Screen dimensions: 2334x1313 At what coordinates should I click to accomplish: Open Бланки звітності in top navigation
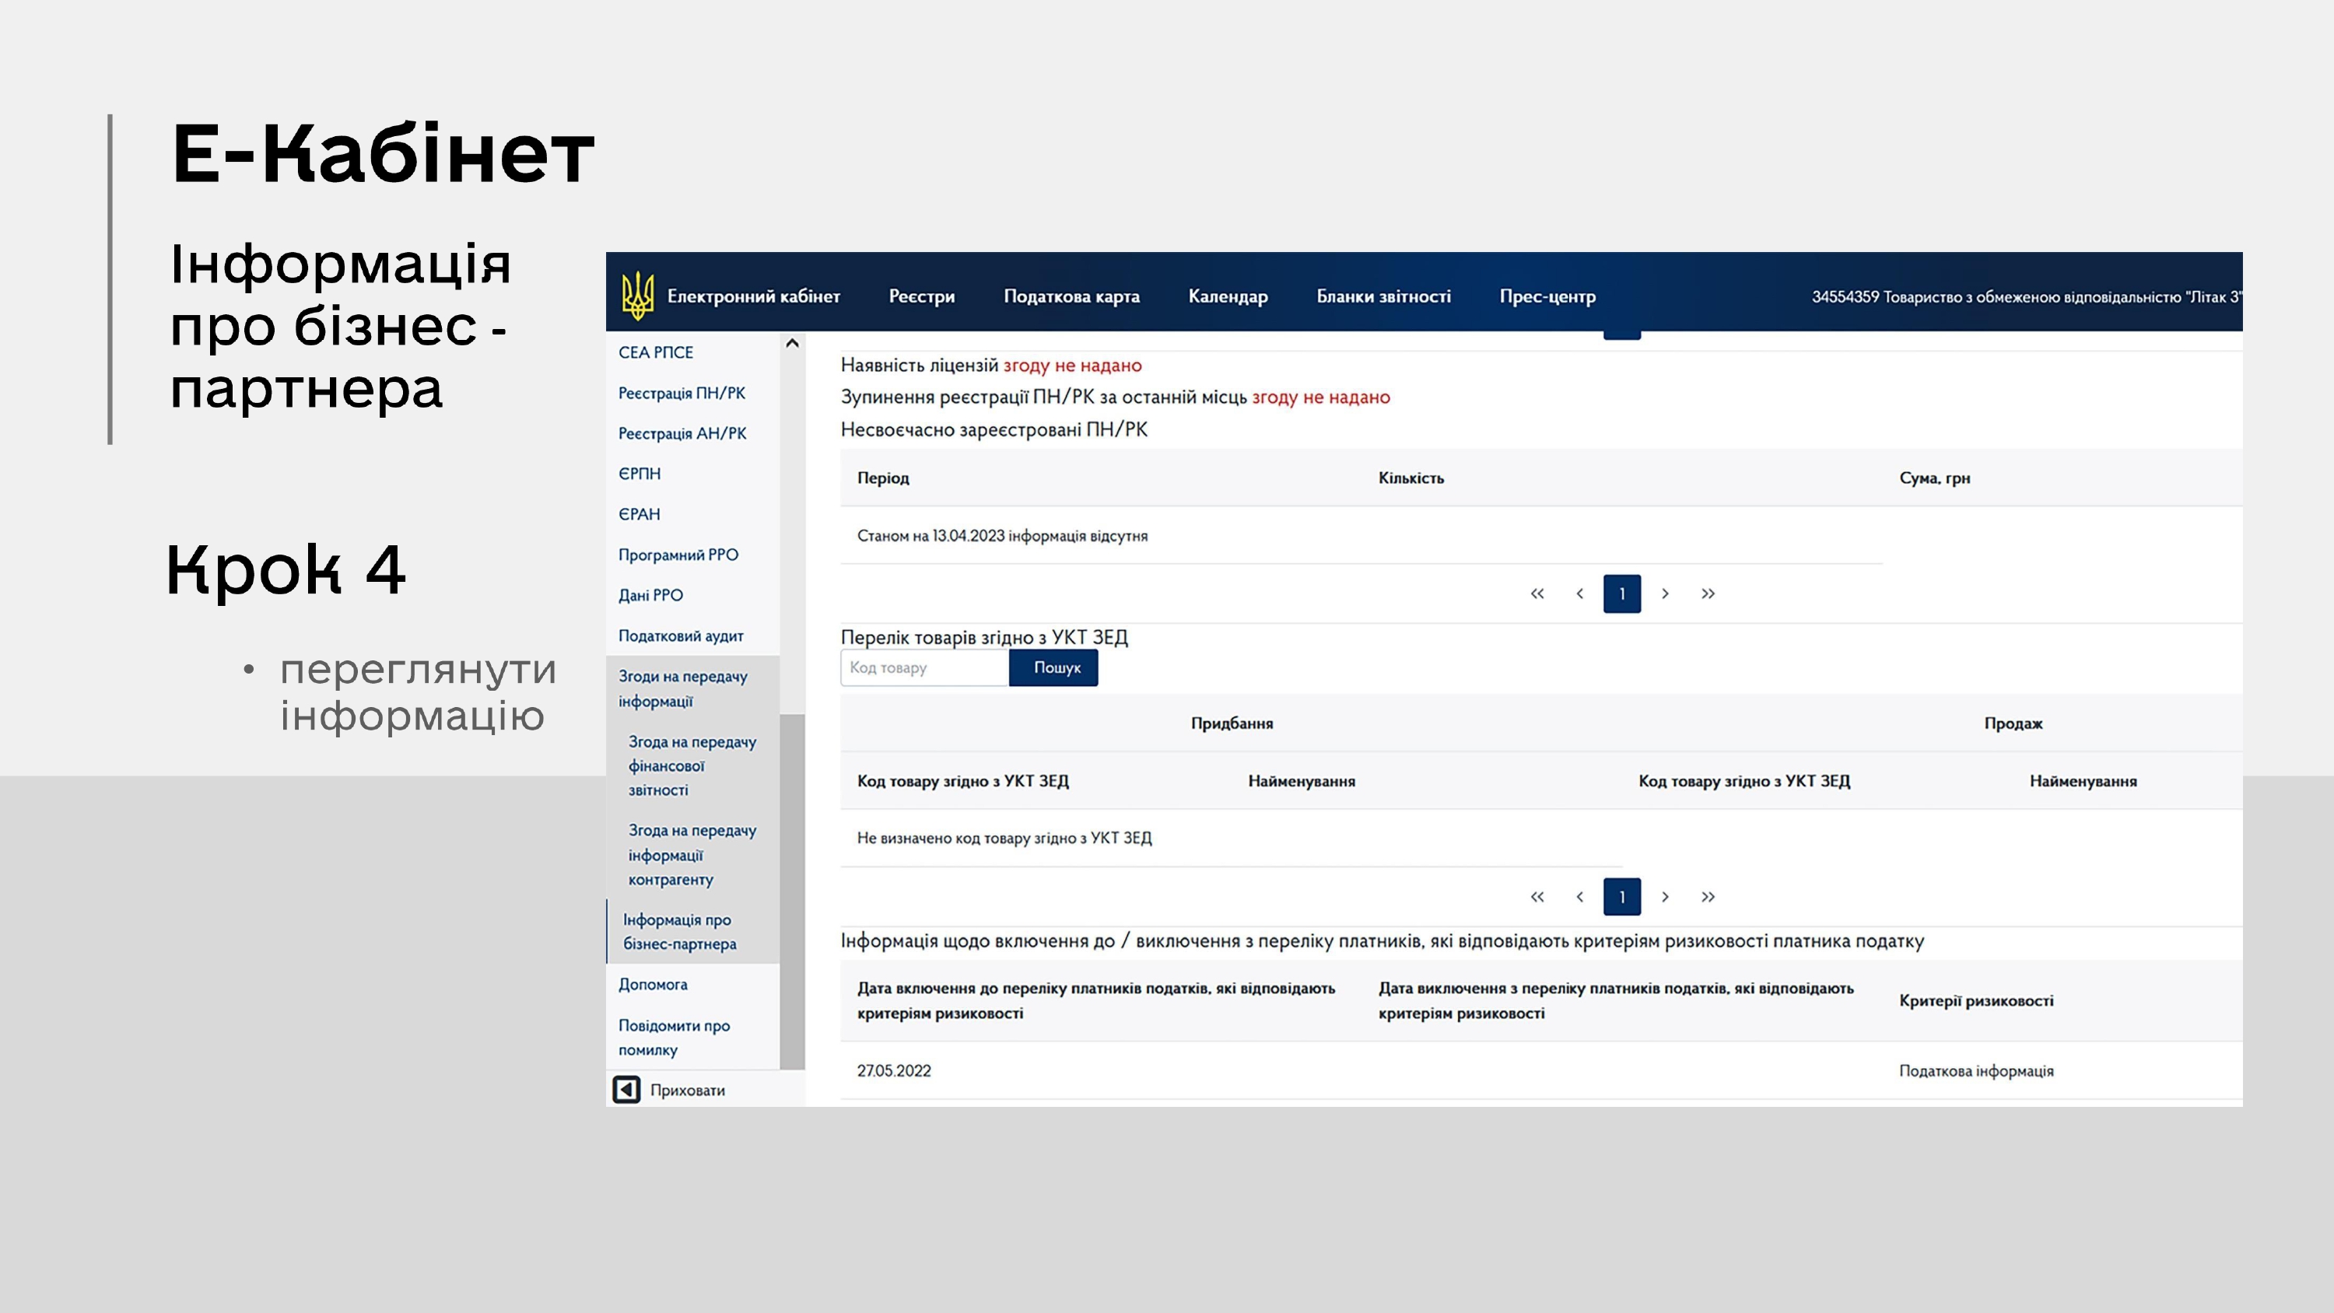point(1383,296)
